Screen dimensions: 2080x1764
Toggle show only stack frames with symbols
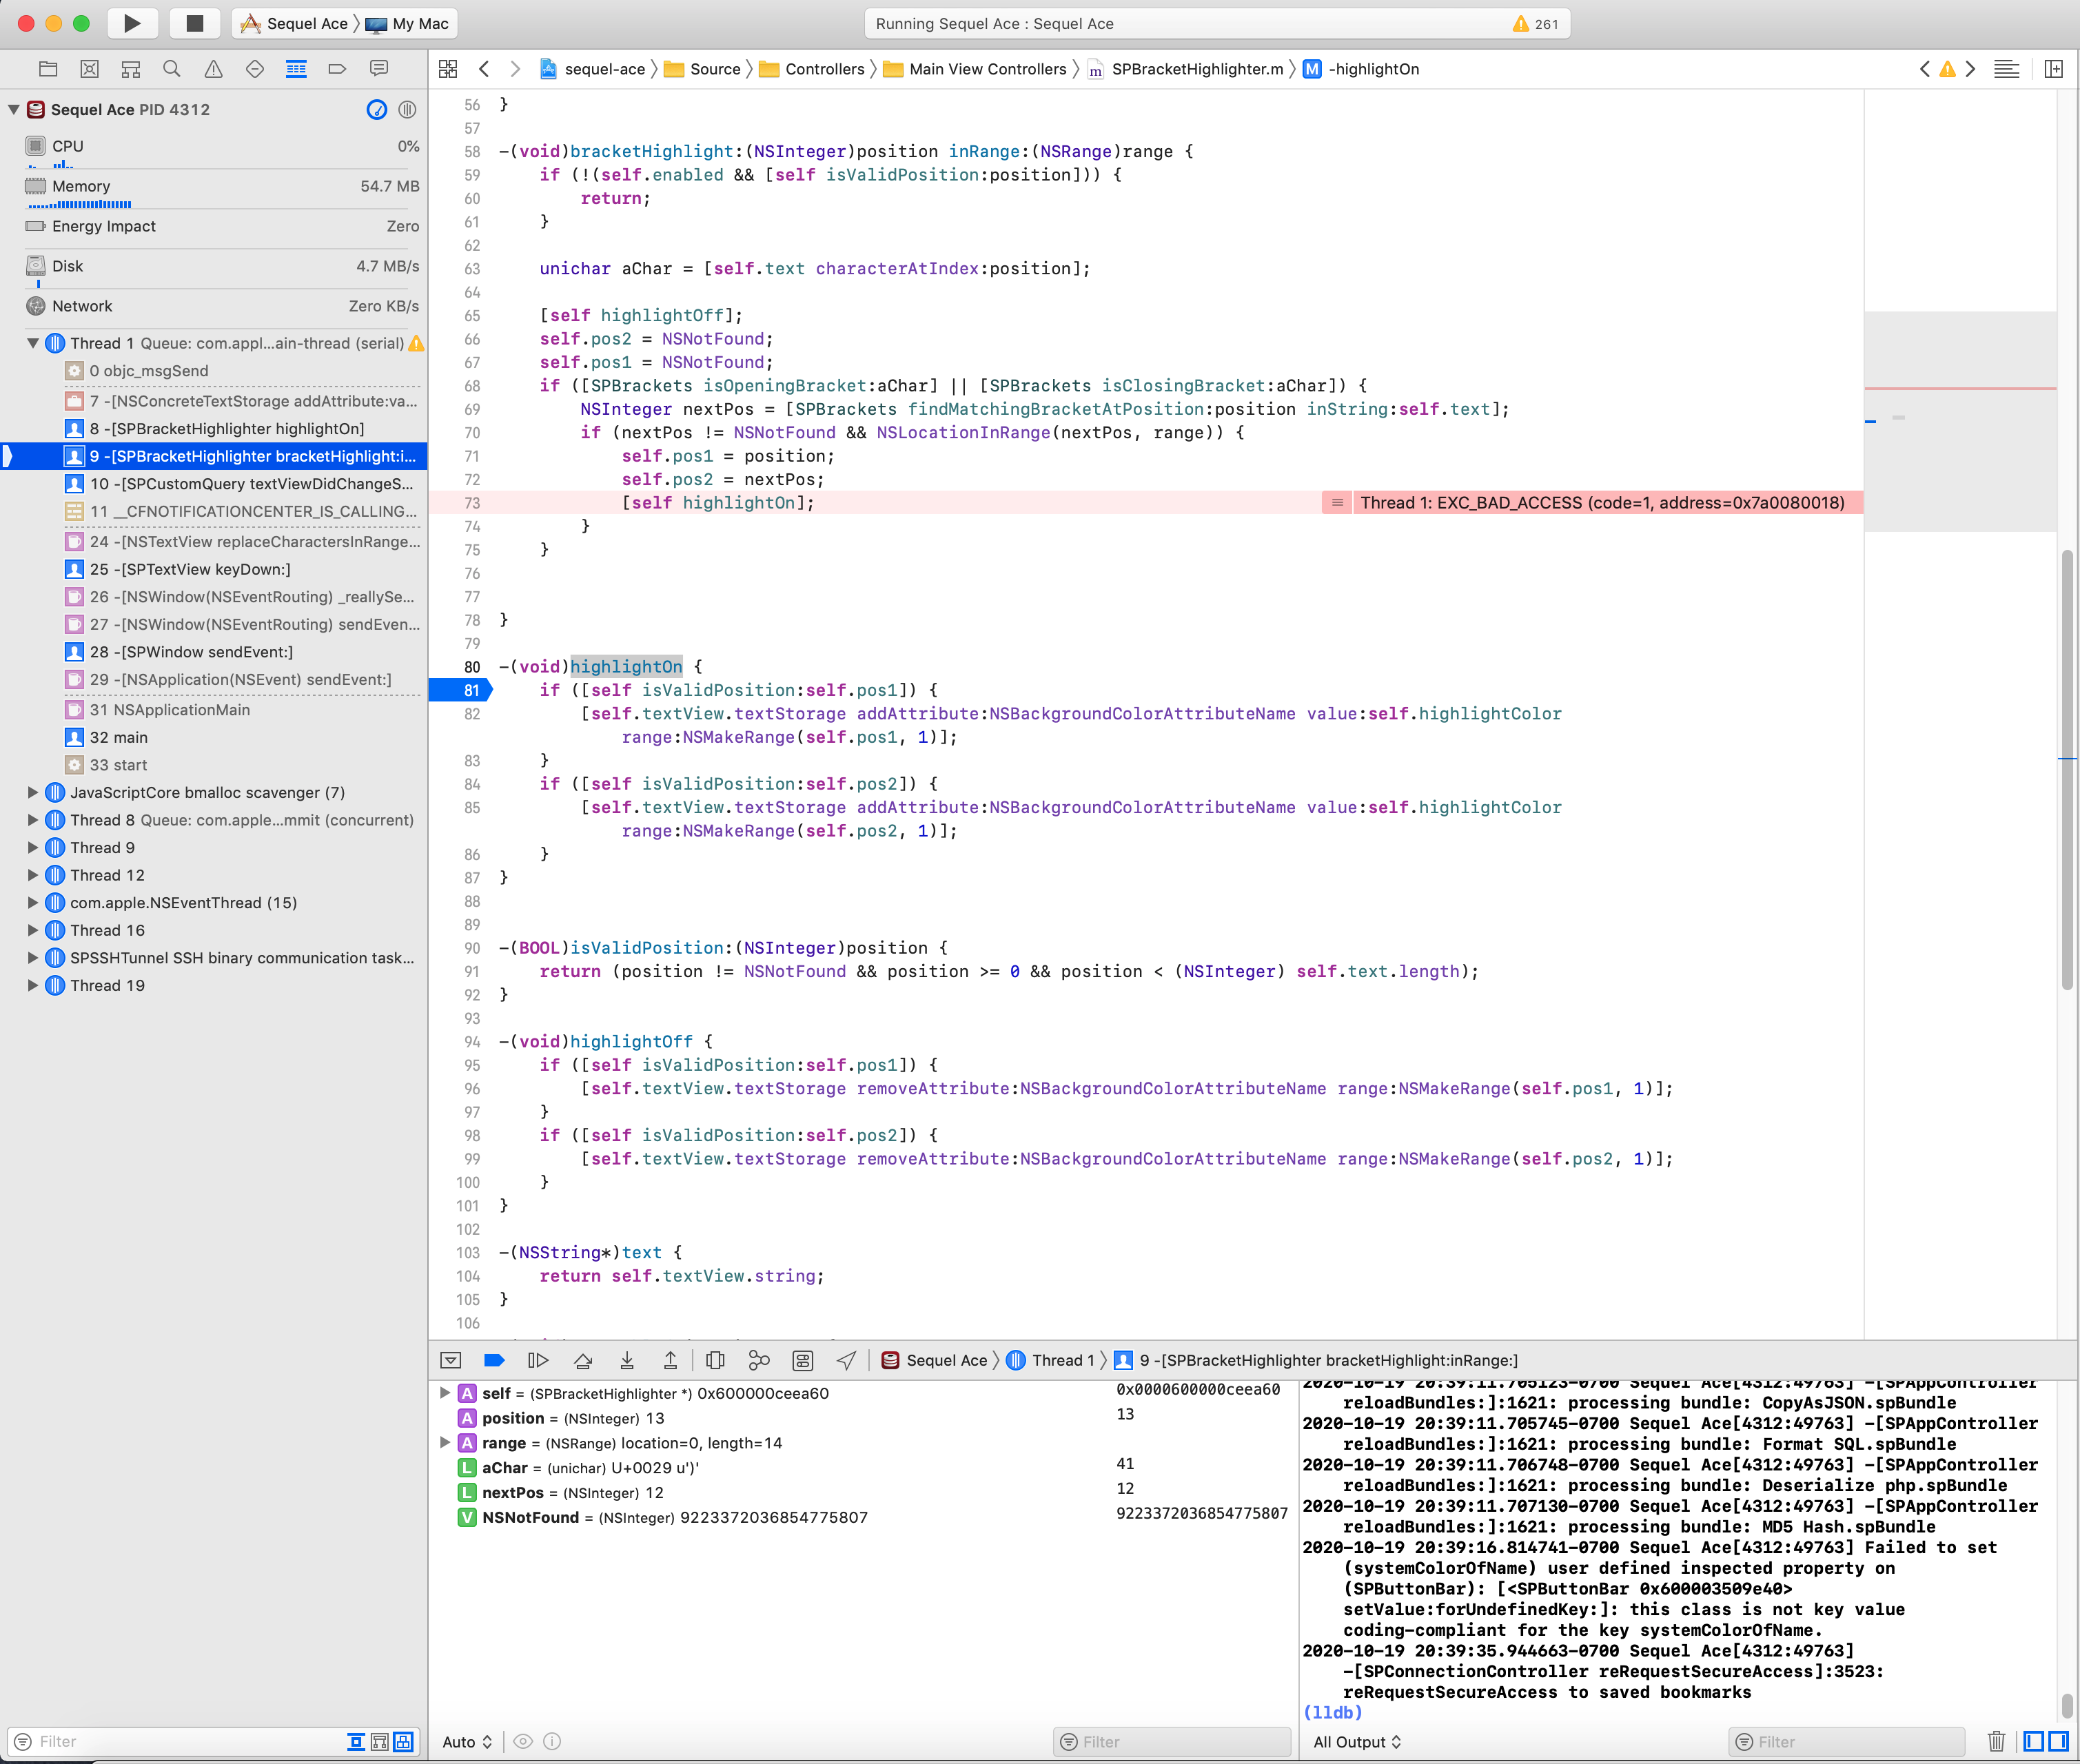(380, 1741)
